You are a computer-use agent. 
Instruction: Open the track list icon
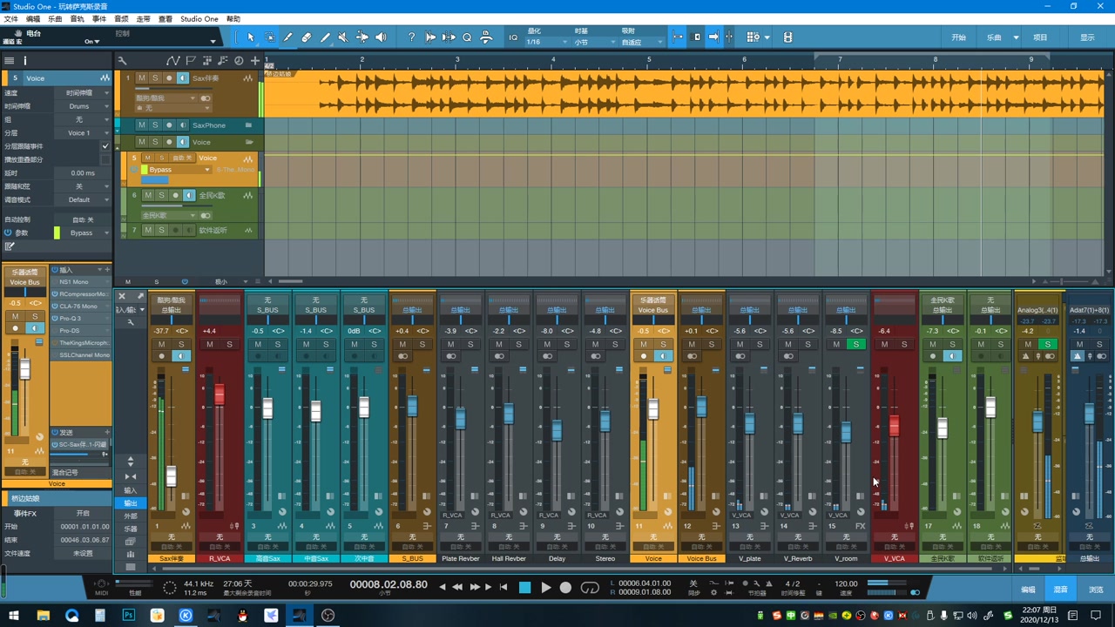coord(10,60)
